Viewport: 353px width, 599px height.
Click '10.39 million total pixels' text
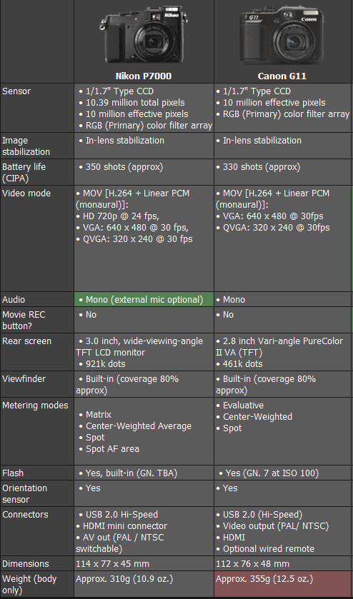coord(135,103)
